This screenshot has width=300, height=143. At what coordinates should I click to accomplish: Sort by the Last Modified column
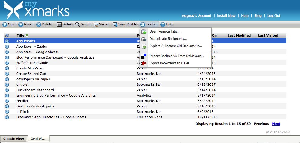pos(239,35)
